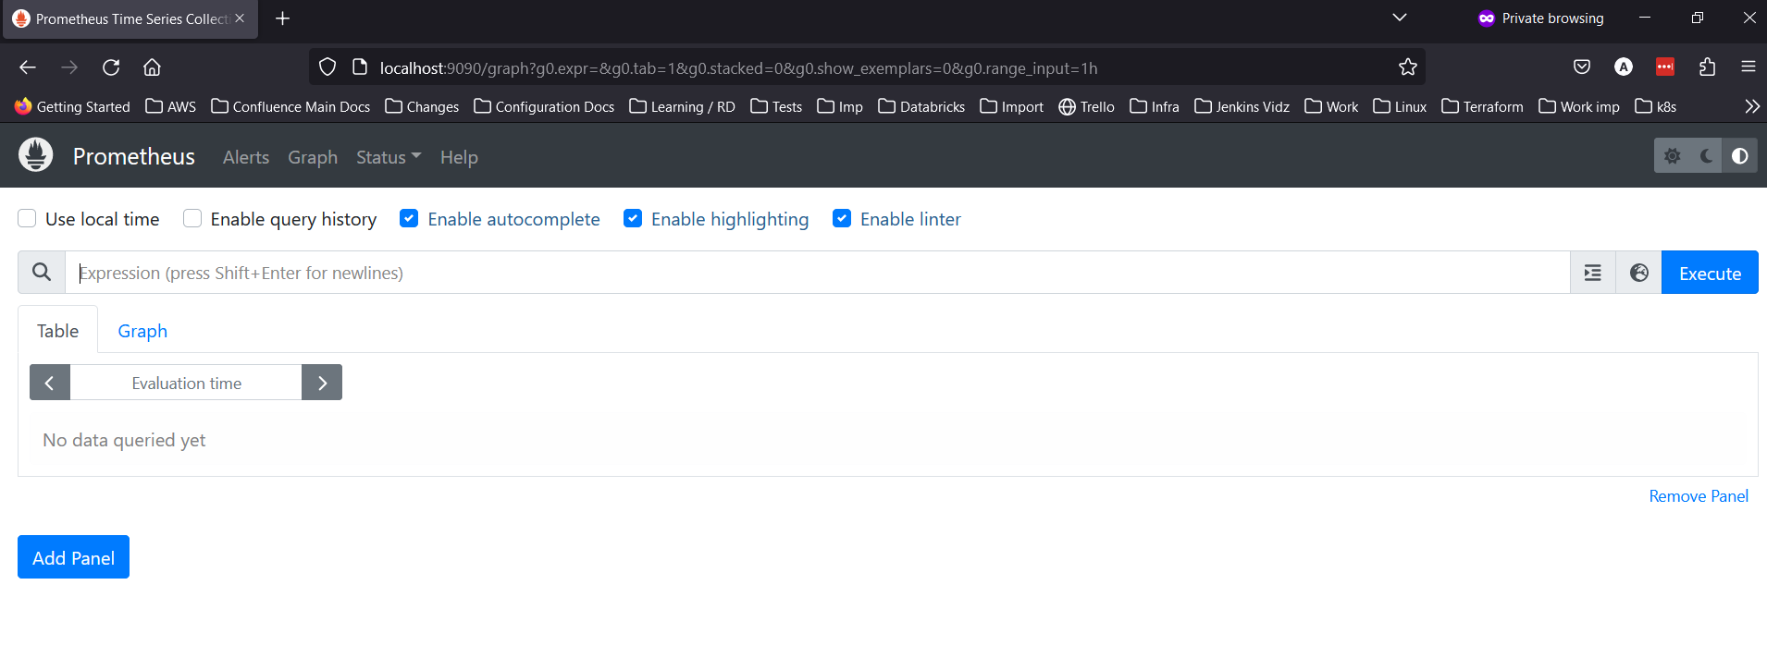Show more bookmarks chevron
Screen dimensions: 1767x658
click(1751, 106)
